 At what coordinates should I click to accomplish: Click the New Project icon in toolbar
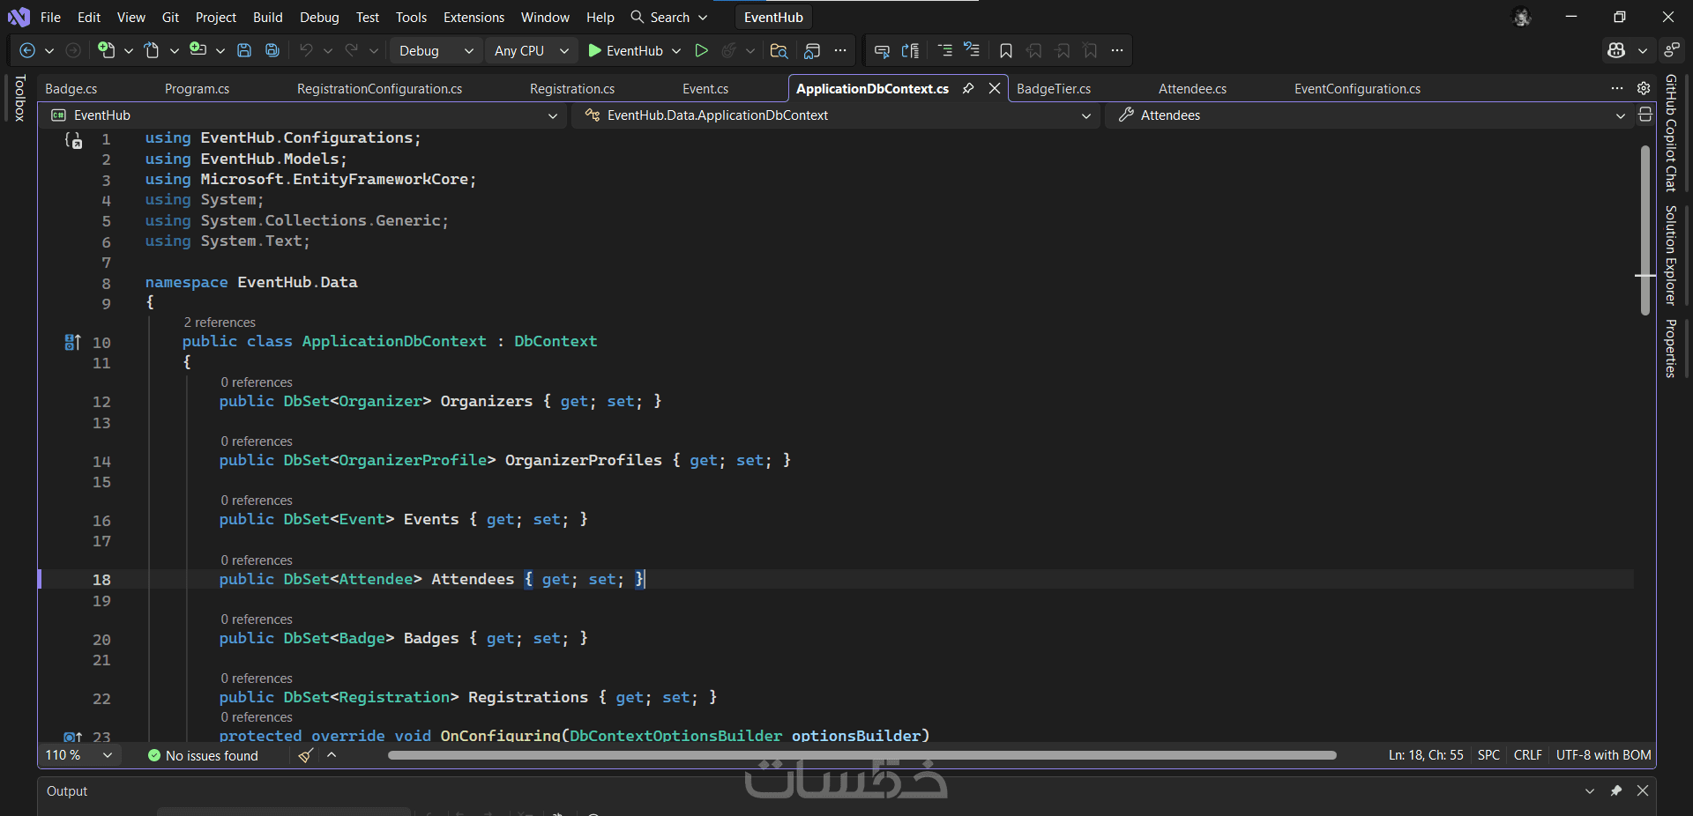click(x=106, y=50)
